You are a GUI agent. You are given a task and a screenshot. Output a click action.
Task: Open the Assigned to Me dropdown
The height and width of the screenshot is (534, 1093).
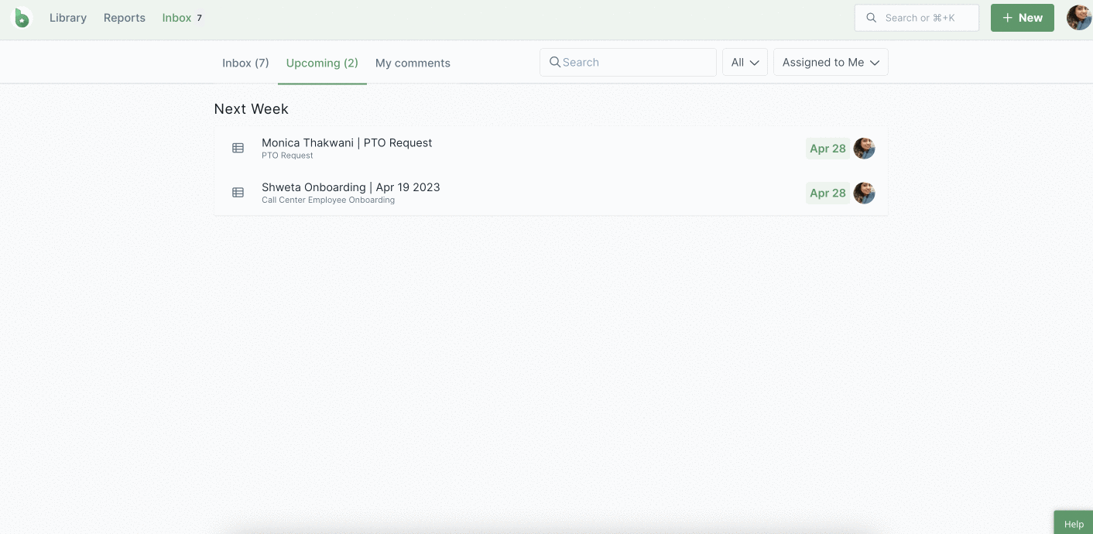pyautogui.click(x=831, y=63)
